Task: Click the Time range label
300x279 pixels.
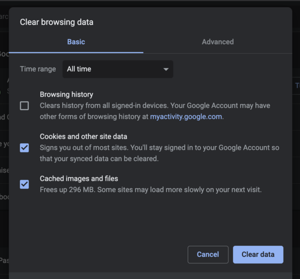Action: [x=38, y=69]
